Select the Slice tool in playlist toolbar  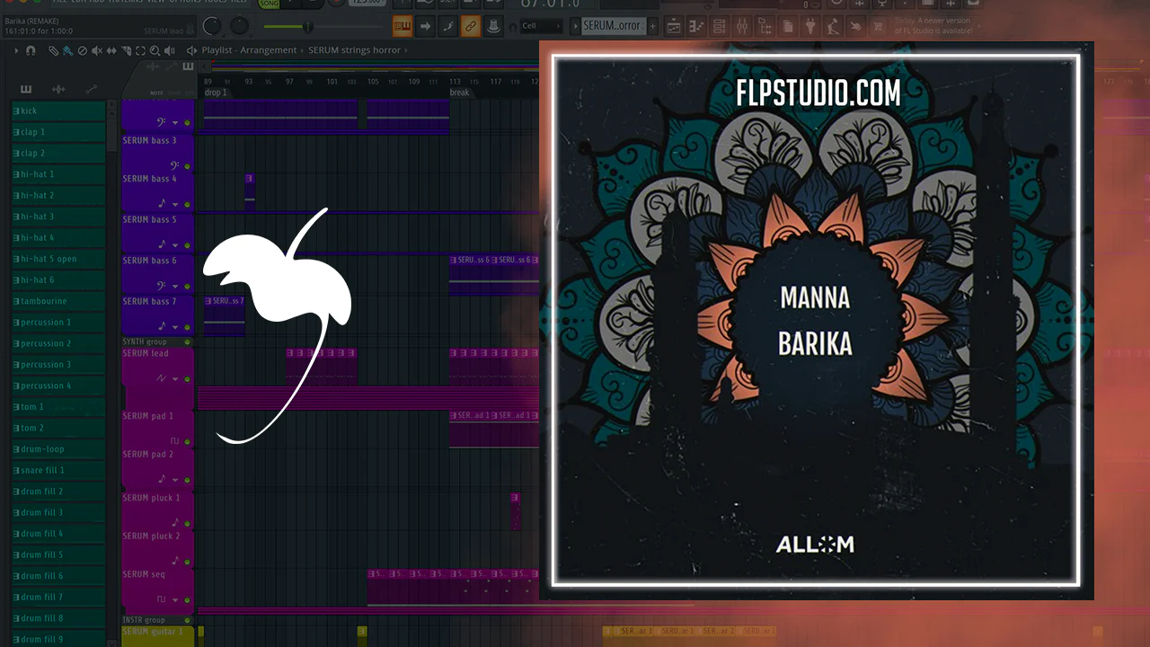click(125, 51)
